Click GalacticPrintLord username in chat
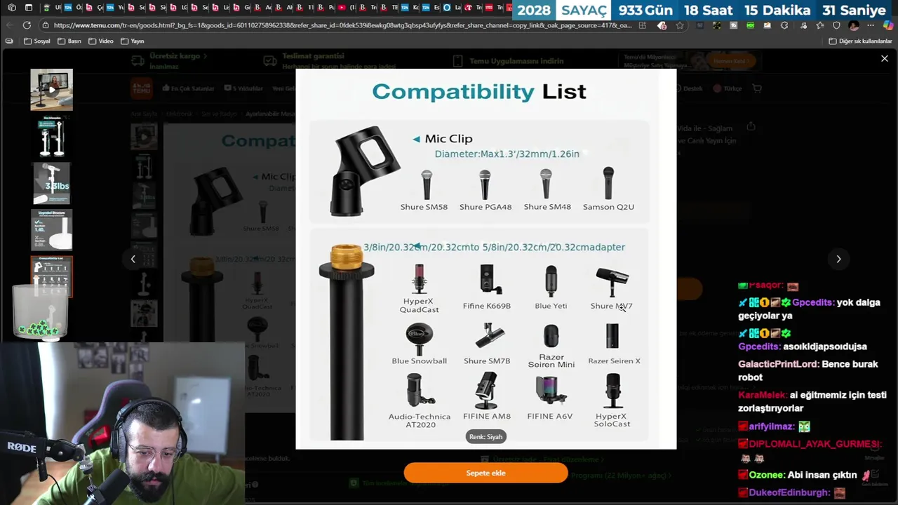898x505 pixels. [x=778, y=364]
